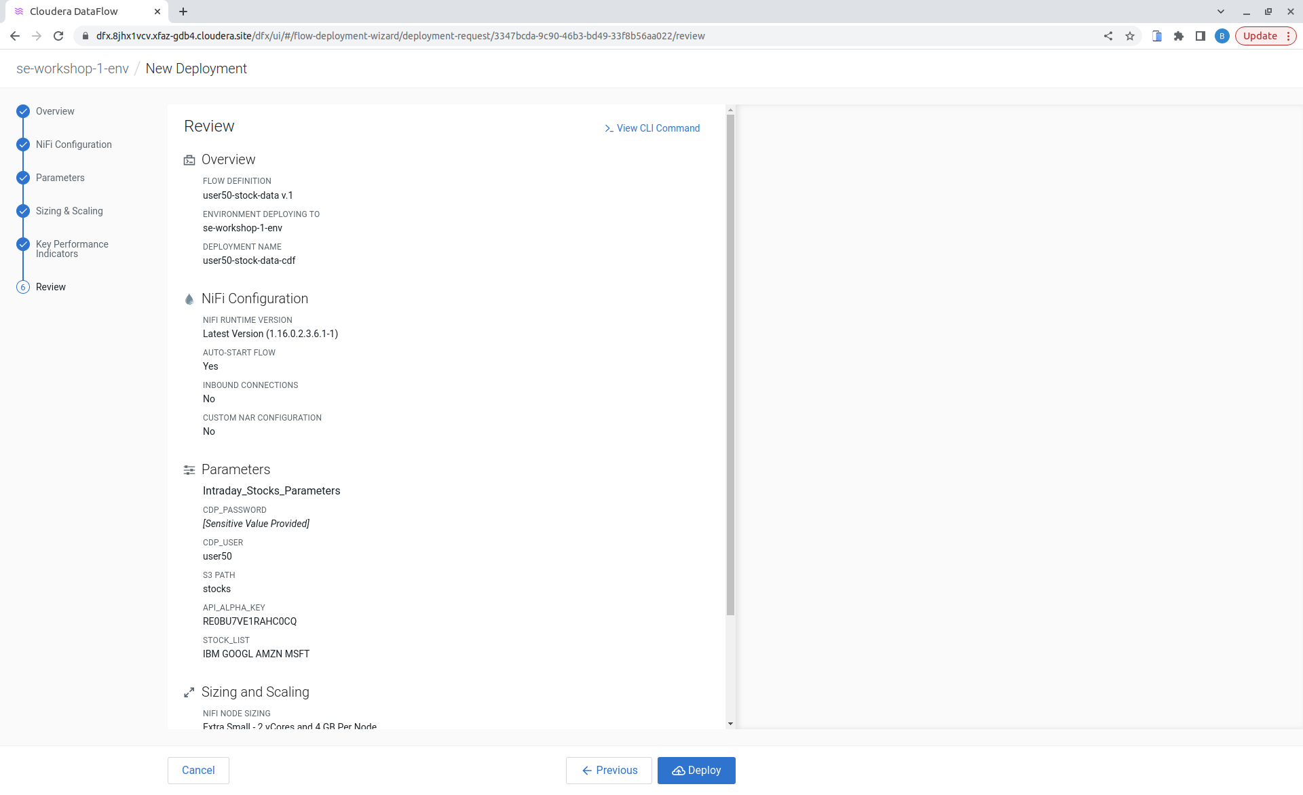
Task: Bookmark this page with the star icon
Action: tap(1130, 36)
